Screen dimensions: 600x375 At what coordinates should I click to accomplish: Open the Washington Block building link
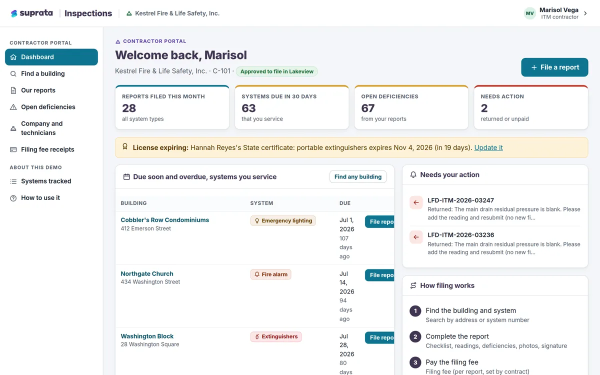(147, 336)
